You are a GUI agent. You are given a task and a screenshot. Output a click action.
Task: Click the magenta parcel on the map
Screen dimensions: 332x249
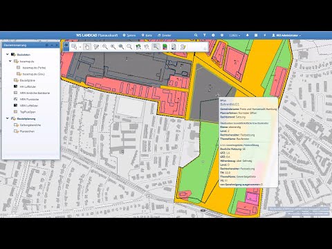point(252,198)
